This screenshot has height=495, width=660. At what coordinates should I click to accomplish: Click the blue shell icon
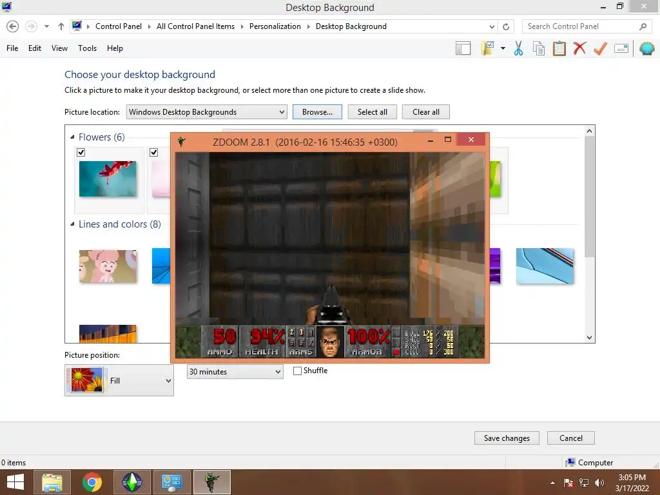pos(646,48)
